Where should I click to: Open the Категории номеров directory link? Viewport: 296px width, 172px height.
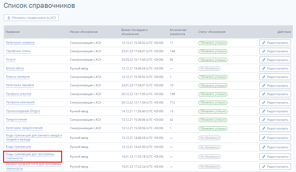tap(20, 43)
